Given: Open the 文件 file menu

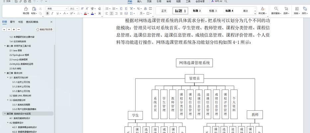Looking at the screenshot, I should [x=7, y=1].
